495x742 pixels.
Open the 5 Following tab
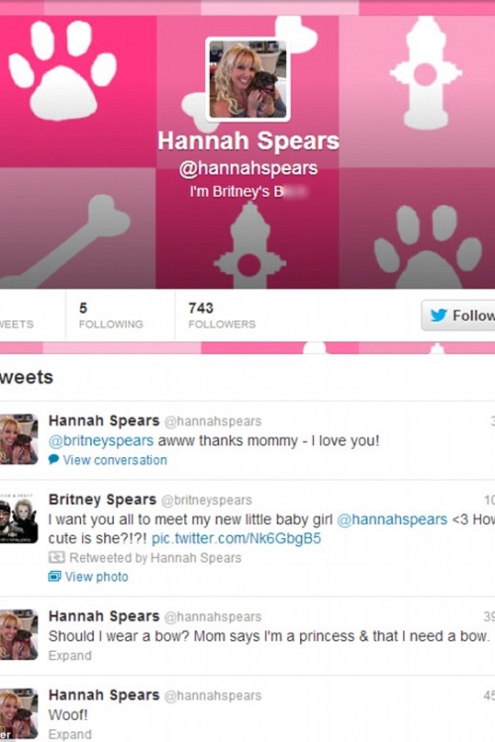coord(111,316)
